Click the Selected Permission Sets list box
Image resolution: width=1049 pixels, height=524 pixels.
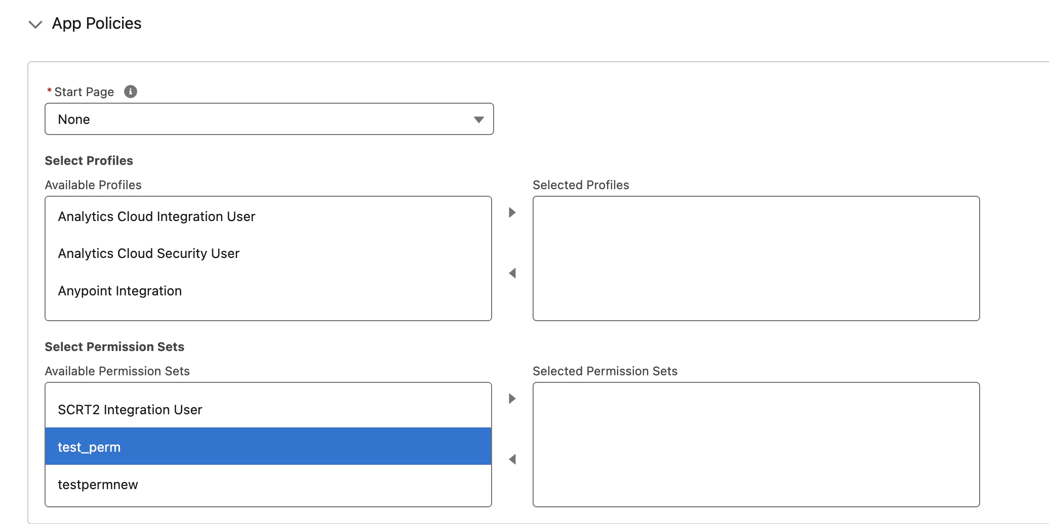756,445
